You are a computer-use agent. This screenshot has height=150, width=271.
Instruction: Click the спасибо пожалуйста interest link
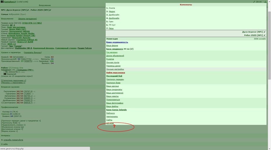pyautogui.click(x=13, y=140)
